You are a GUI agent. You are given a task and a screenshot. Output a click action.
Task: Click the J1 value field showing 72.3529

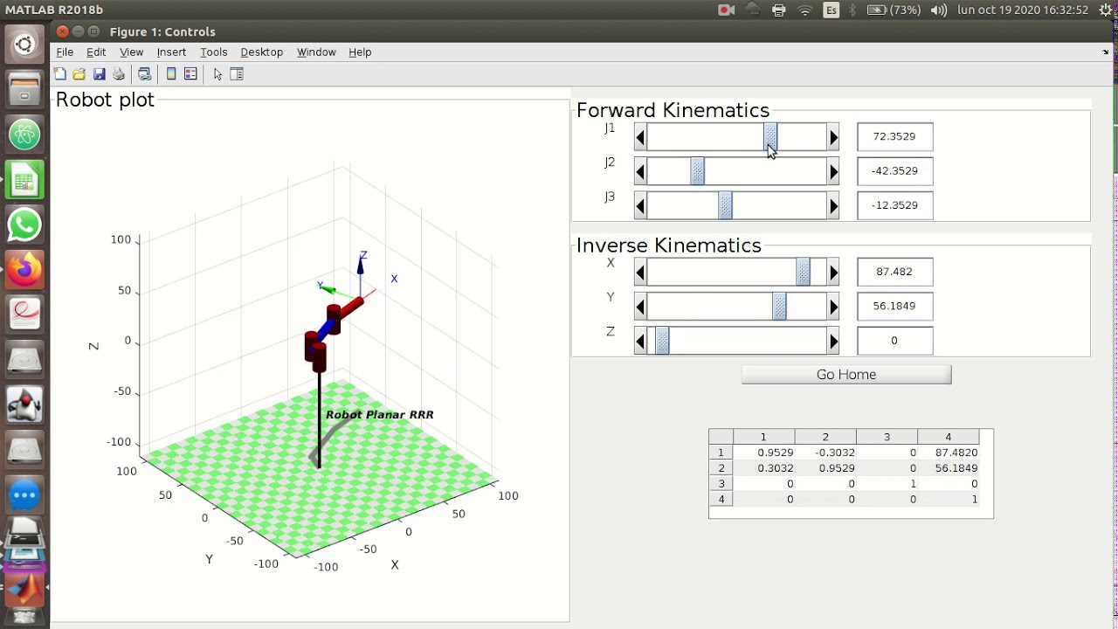tap(895, 136)
